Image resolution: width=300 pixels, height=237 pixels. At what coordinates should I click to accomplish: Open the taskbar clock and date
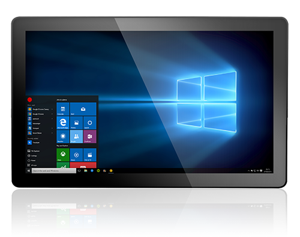[268, 171]
